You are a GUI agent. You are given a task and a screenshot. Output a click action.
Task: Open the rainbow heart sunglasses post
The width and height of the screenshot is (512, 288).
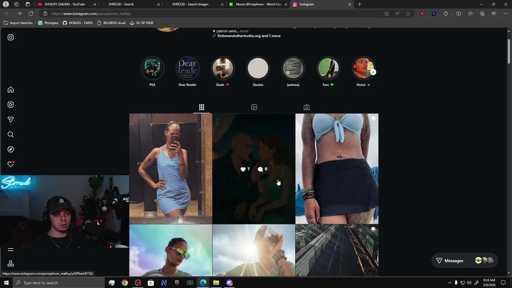[x=171, y=250]
